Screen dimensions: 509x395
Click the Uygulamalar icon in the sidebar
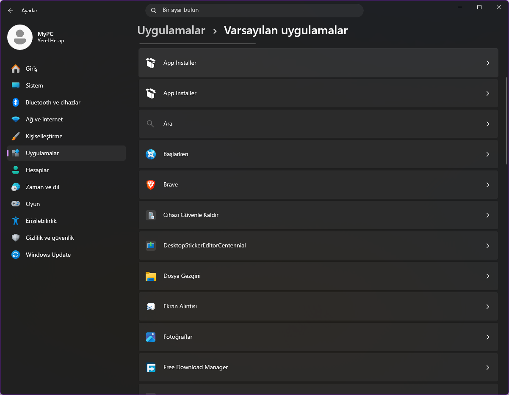pyautogui.click(x=16, y=153)
